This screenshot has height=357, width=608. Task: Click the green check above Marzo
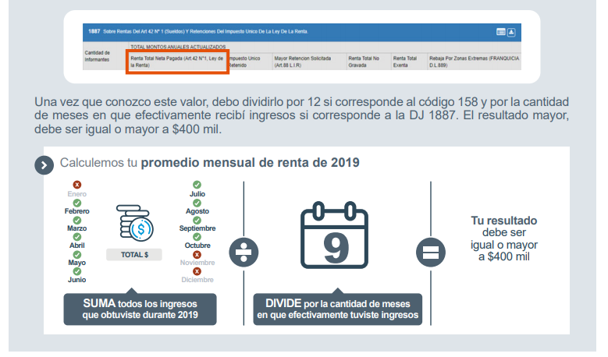click(x=77, y=220)
